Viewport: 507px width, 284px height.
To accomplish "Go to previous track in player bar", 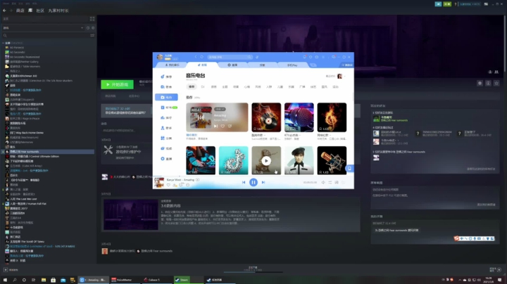I will [244, 182].
